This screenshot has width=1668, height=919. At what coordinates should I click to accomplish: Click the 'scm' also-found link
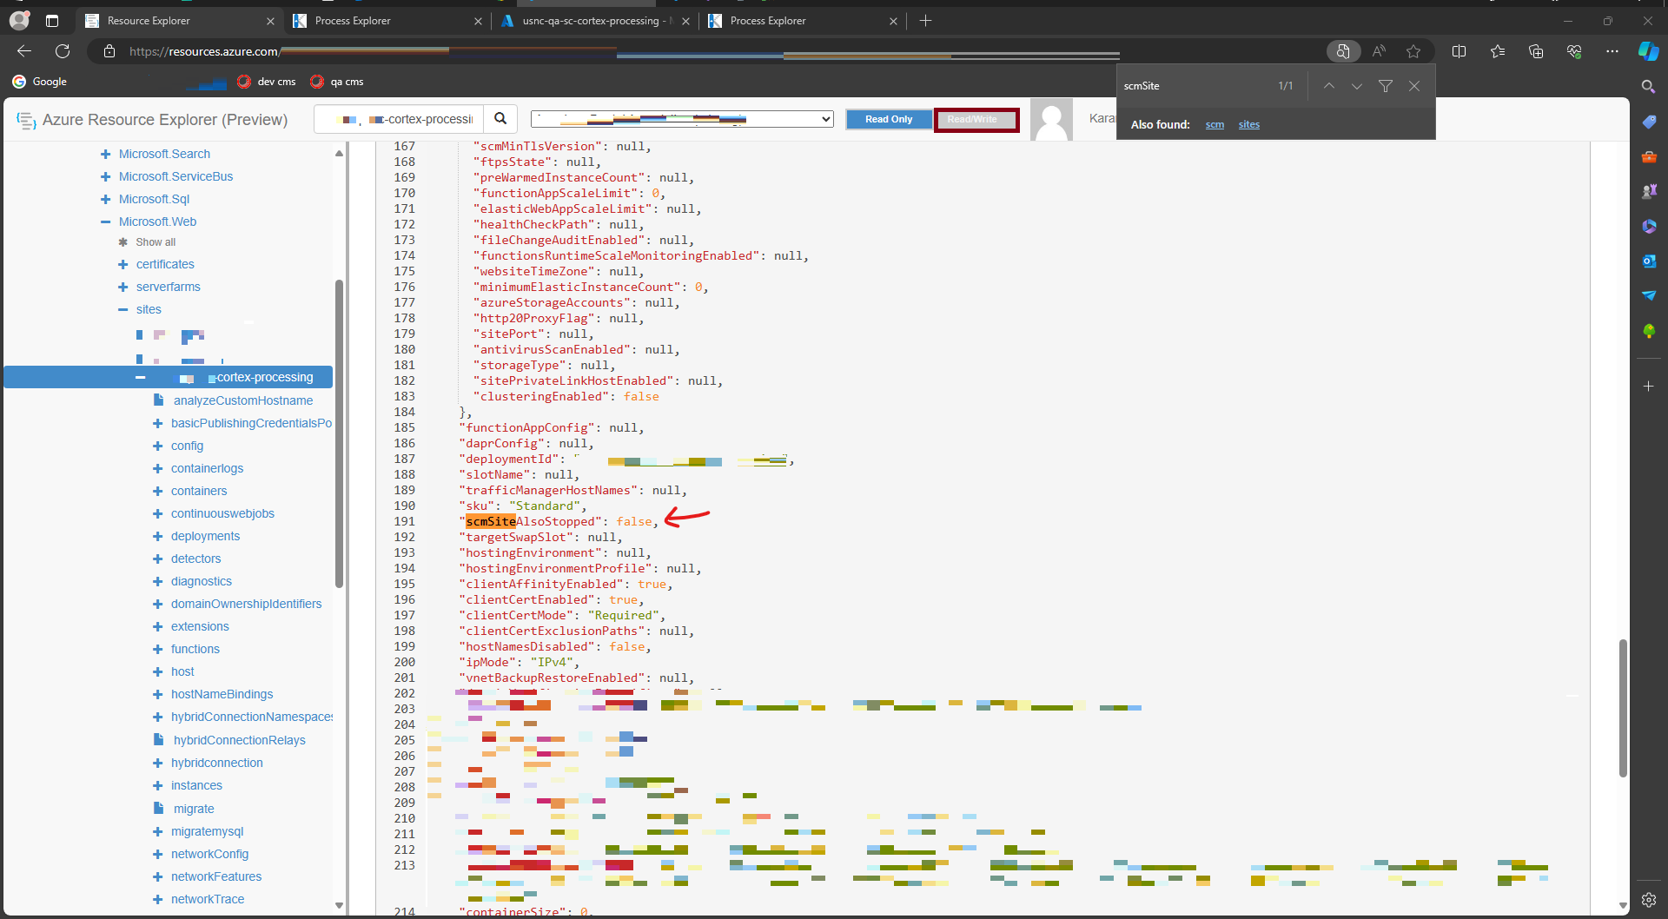[x=1215, y=124]
